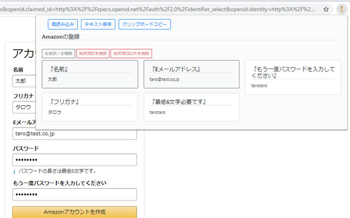Click the 再読み込み reload button
The image size is (350, 218).
click(63, 24)
